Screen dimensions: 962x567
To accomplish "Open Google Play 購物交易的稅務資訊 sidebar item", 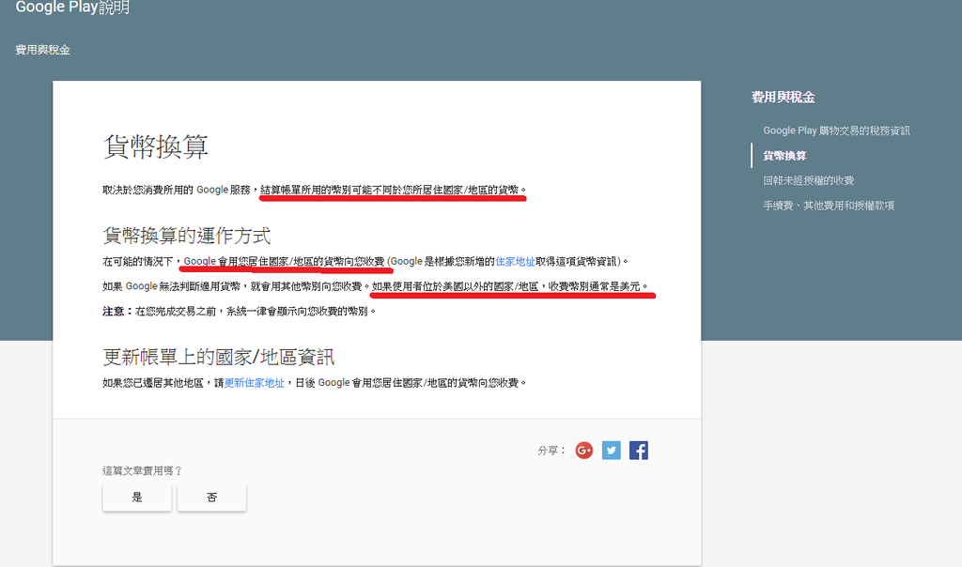I will (836, 130).
